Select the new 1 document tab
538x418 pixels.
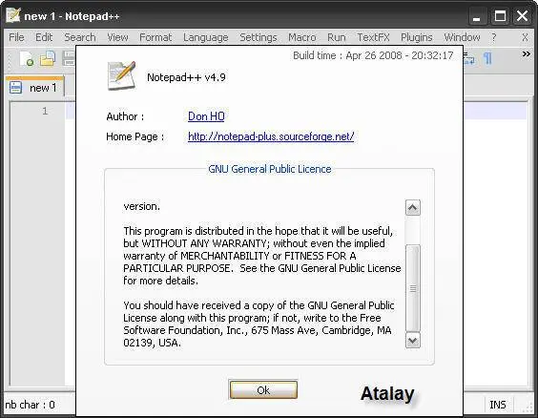tap(35, 87)
